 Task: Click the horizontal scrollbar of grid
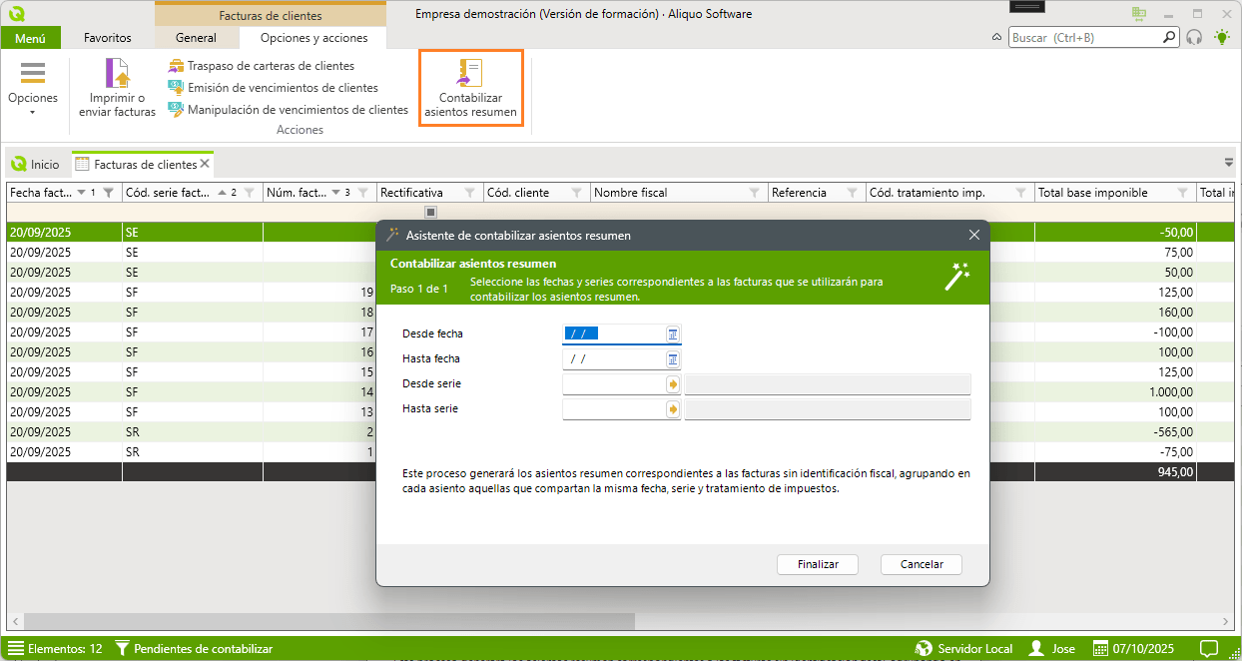pos(329,620)
